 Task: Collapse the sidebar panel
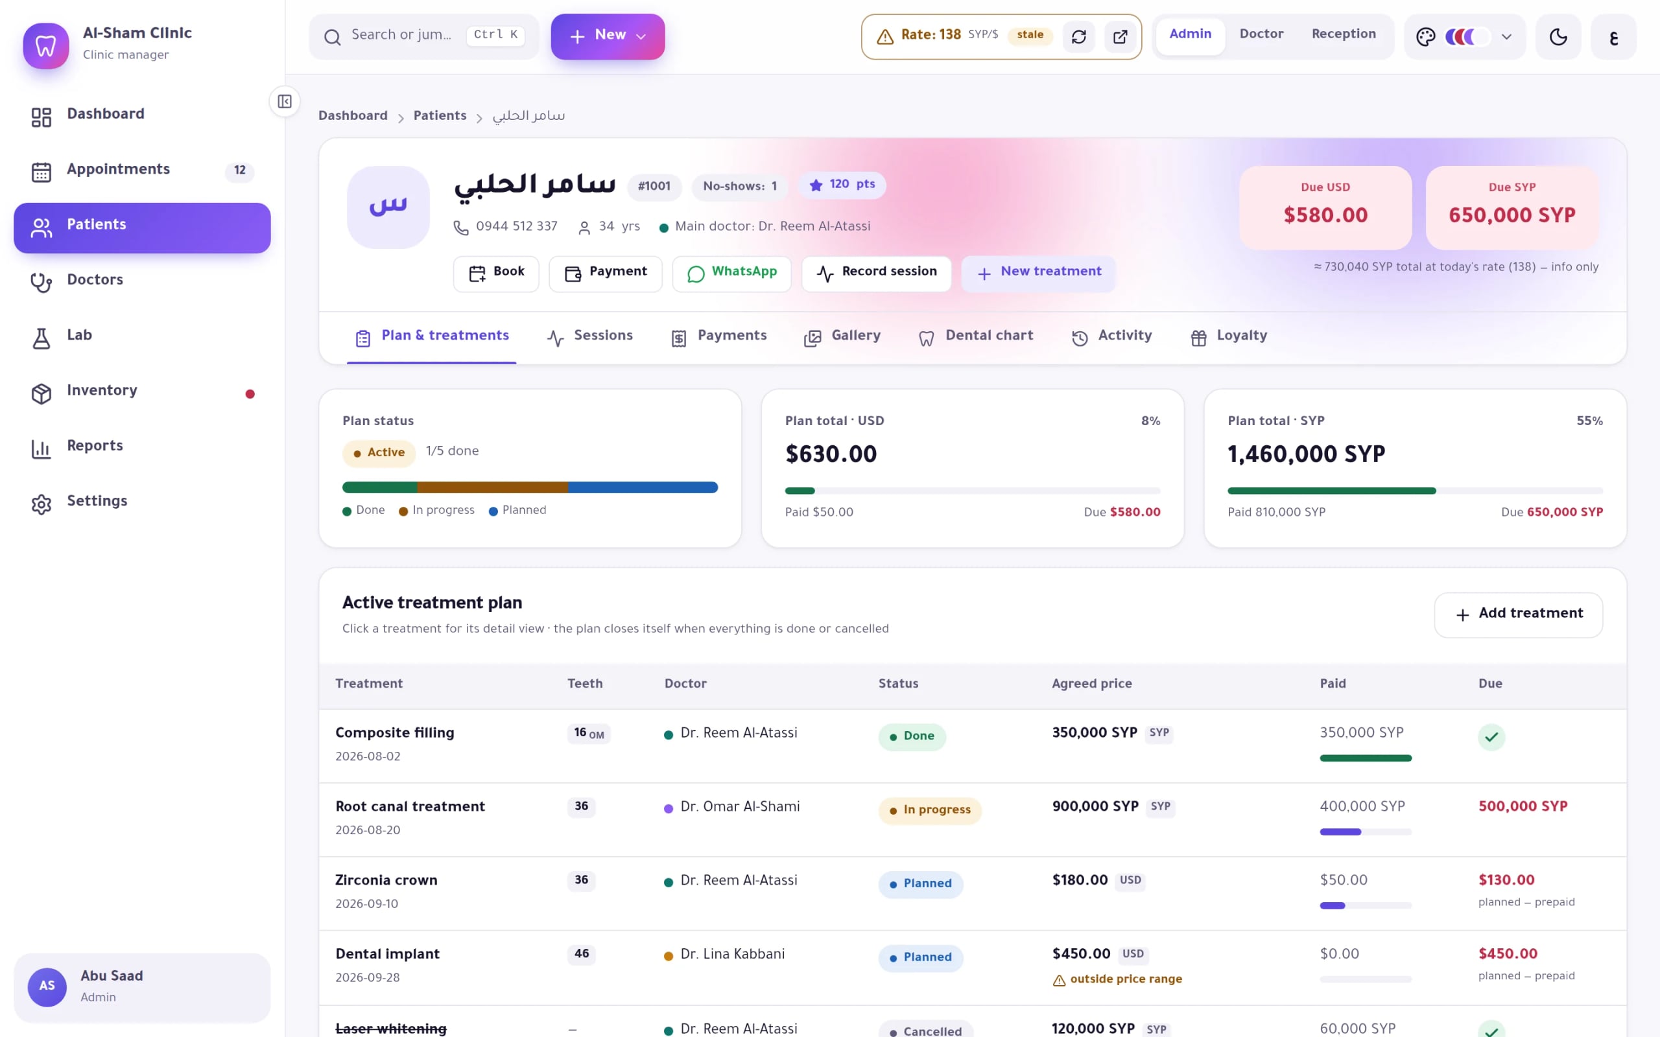[x=285, y=102]
